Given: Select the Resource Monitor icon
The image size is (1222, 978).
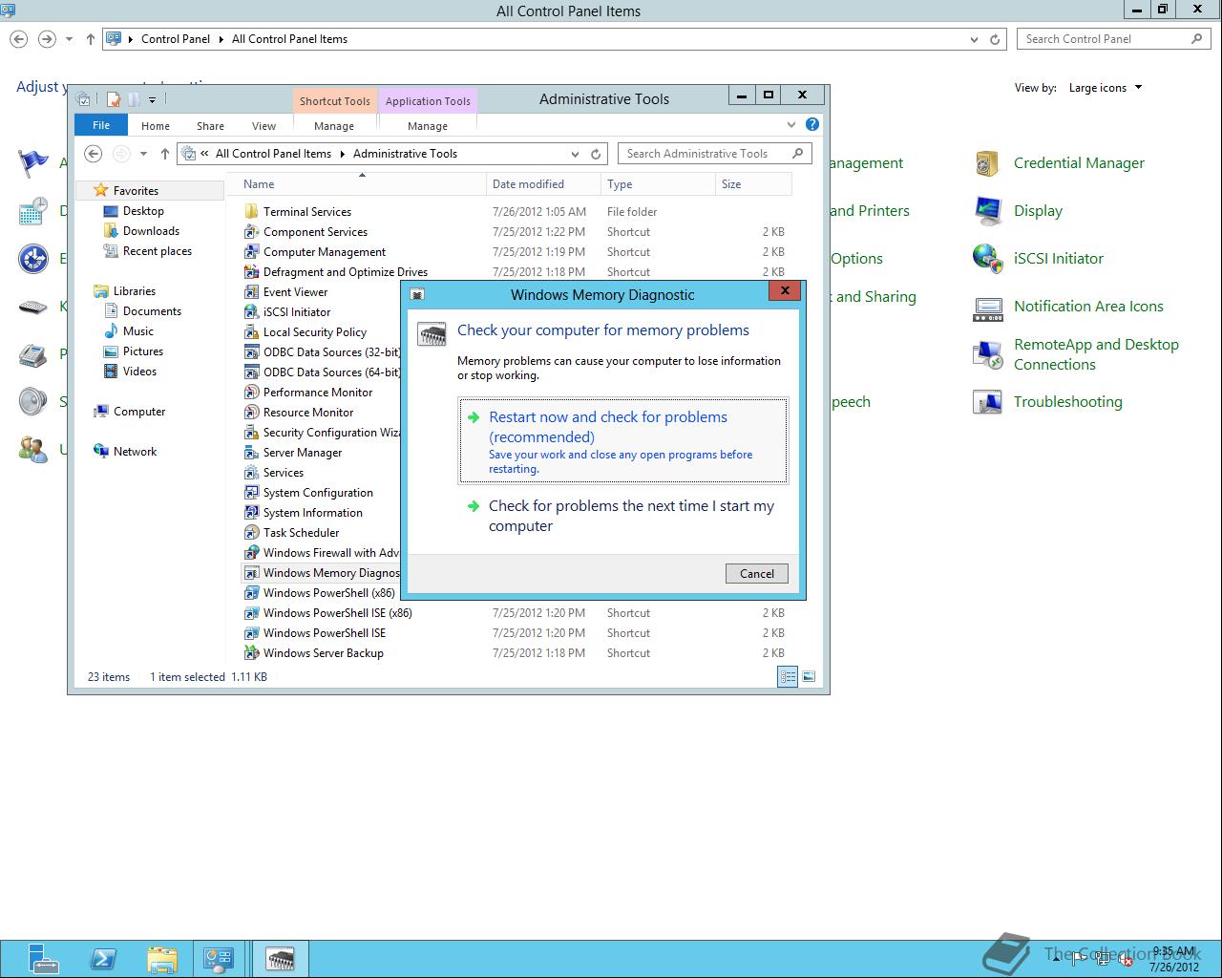Looking at the screenshot, I should click(251, 413).
